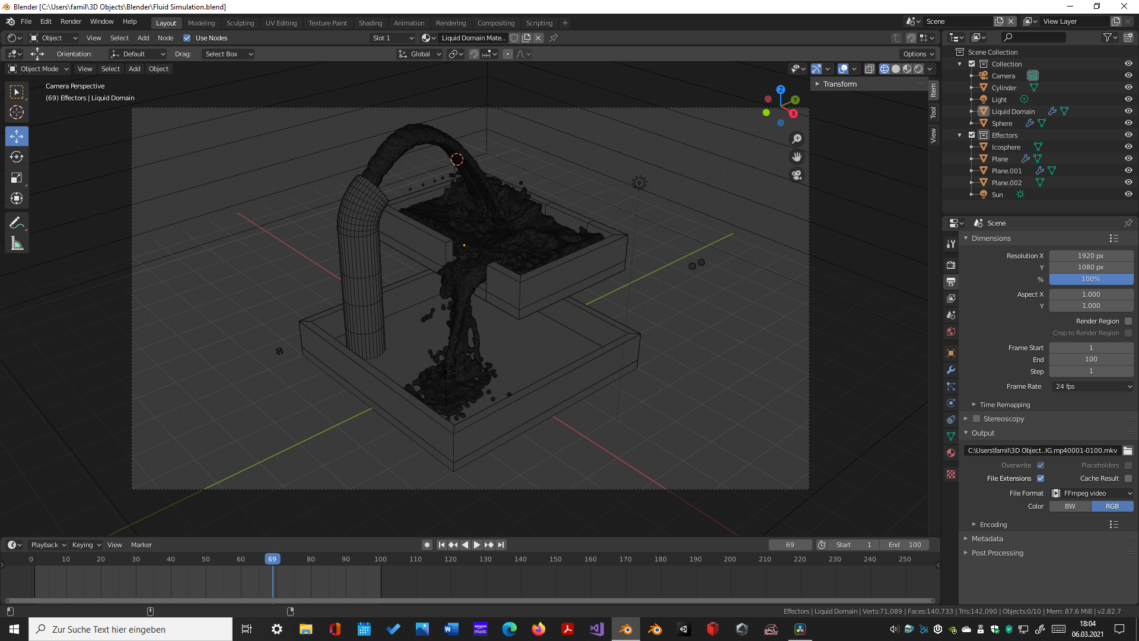Select the Rotate tool in left toolbar

pyautogui.click(x=17, y=157)
